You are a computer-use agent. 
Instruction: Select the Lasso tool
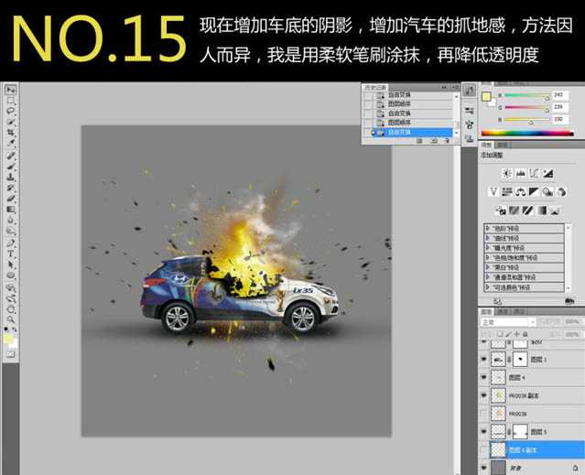[x=10, y=111]
